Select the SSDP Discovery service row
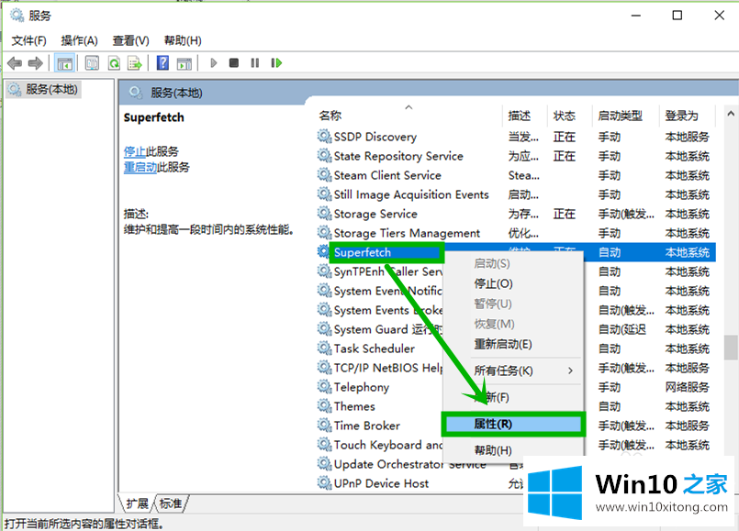 [516, 137]
